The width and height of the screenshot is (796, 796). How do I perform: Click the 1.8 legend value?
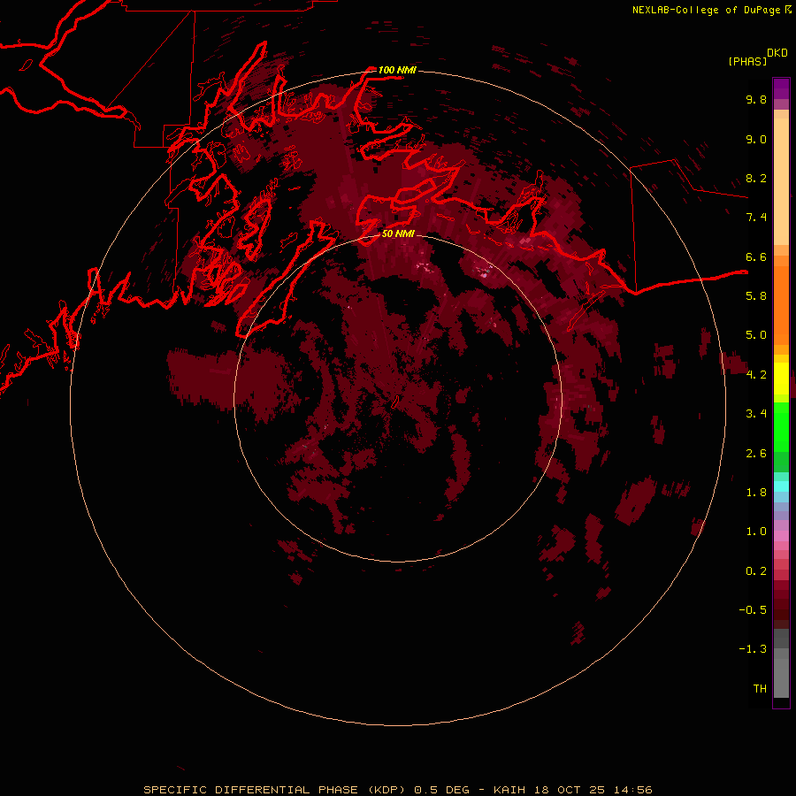coord(756,493)
